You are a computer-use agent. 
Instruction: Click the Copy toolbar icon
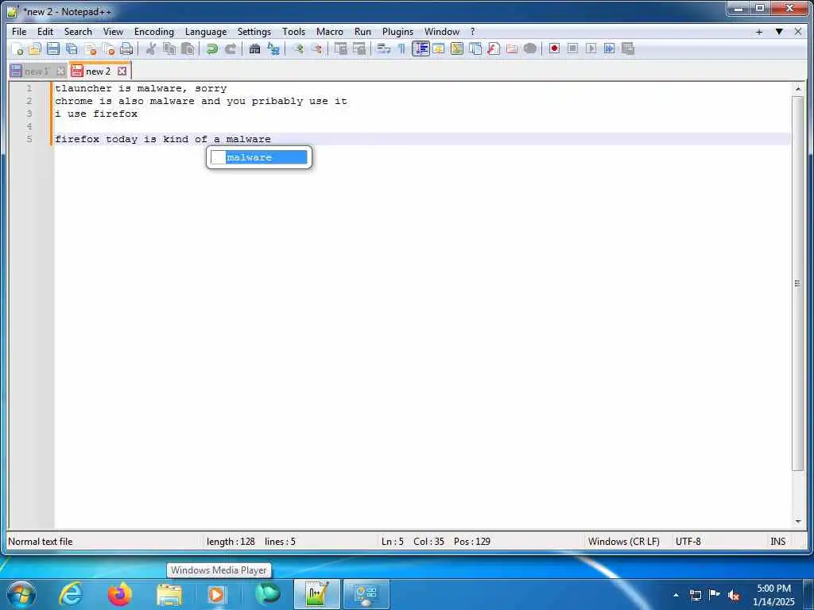point(169,48)
